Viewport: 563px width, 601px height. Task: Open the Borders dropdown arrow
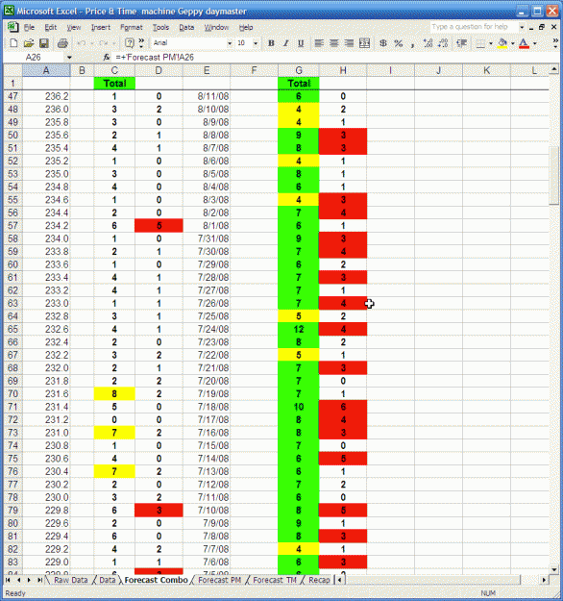pyautogui.click(x=491, y=43)
